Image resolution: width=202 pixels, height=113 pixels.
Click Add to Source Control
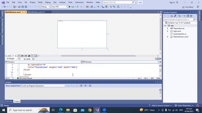click(x=160, y=105)
